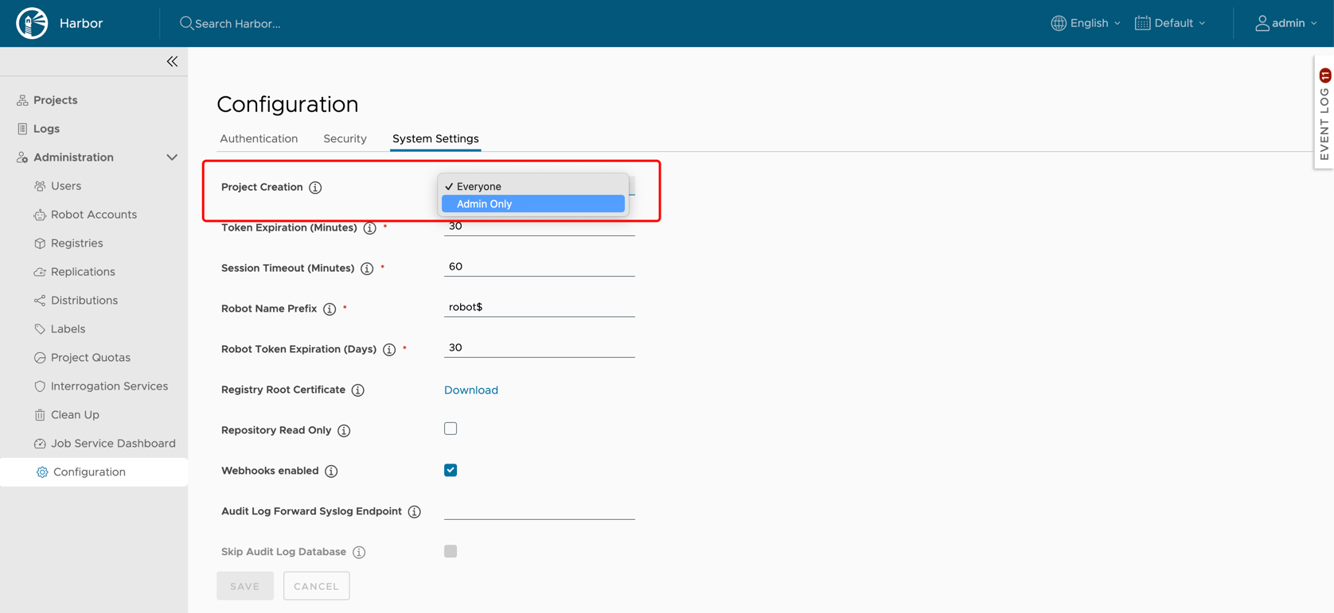The image size is (1334, 613).
Task: Open the admin user menu
Action: coord(1285,23)
